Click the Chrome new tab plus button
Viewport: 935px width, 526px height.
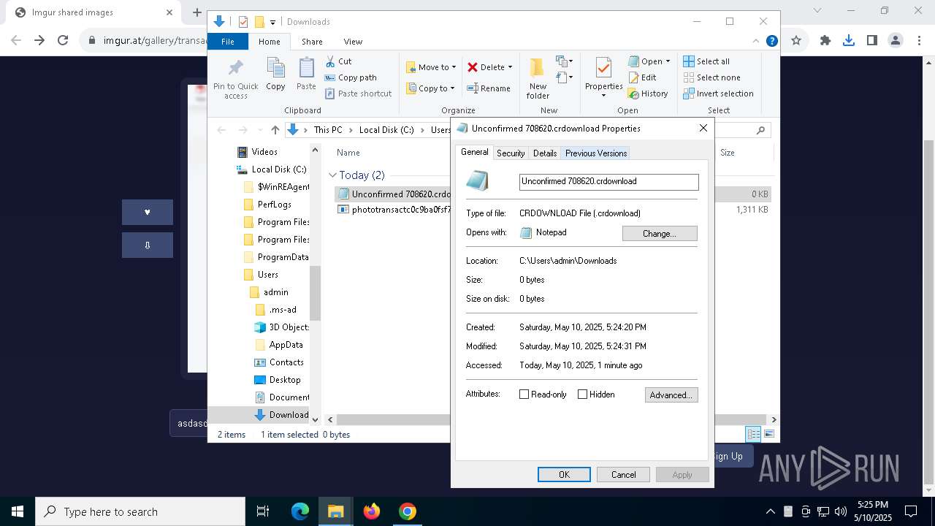[197, 12]
